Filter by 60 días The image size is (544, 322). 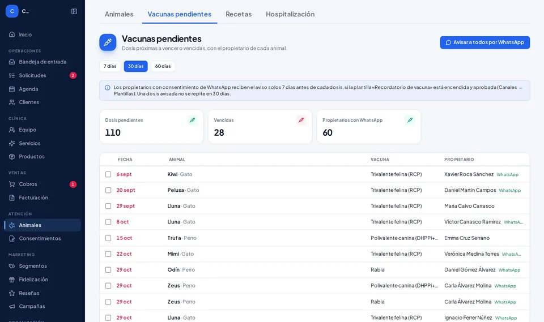(x=163, y=66)
